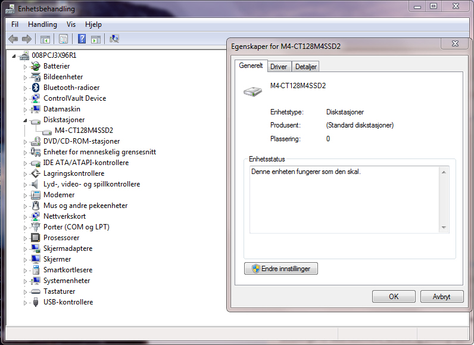
Task: Select the Nettverkskort tree label
Action: (x=65, y=216)
